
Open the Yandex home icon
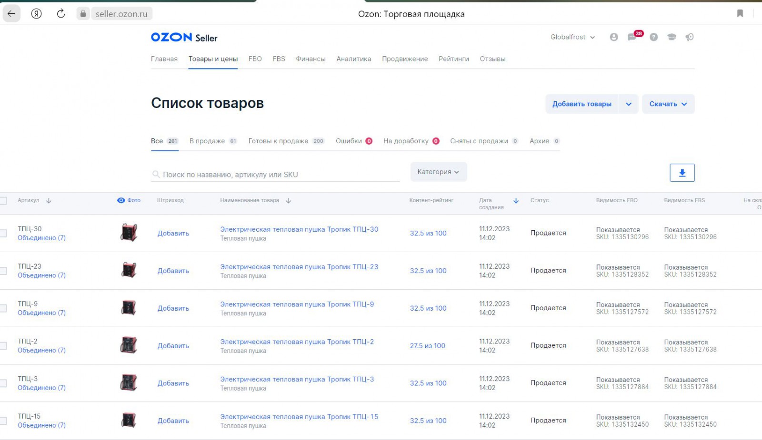[x=36, y=14]
